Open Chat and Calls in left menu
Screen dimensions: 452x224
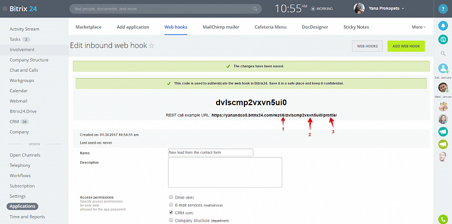pos(24,70)
